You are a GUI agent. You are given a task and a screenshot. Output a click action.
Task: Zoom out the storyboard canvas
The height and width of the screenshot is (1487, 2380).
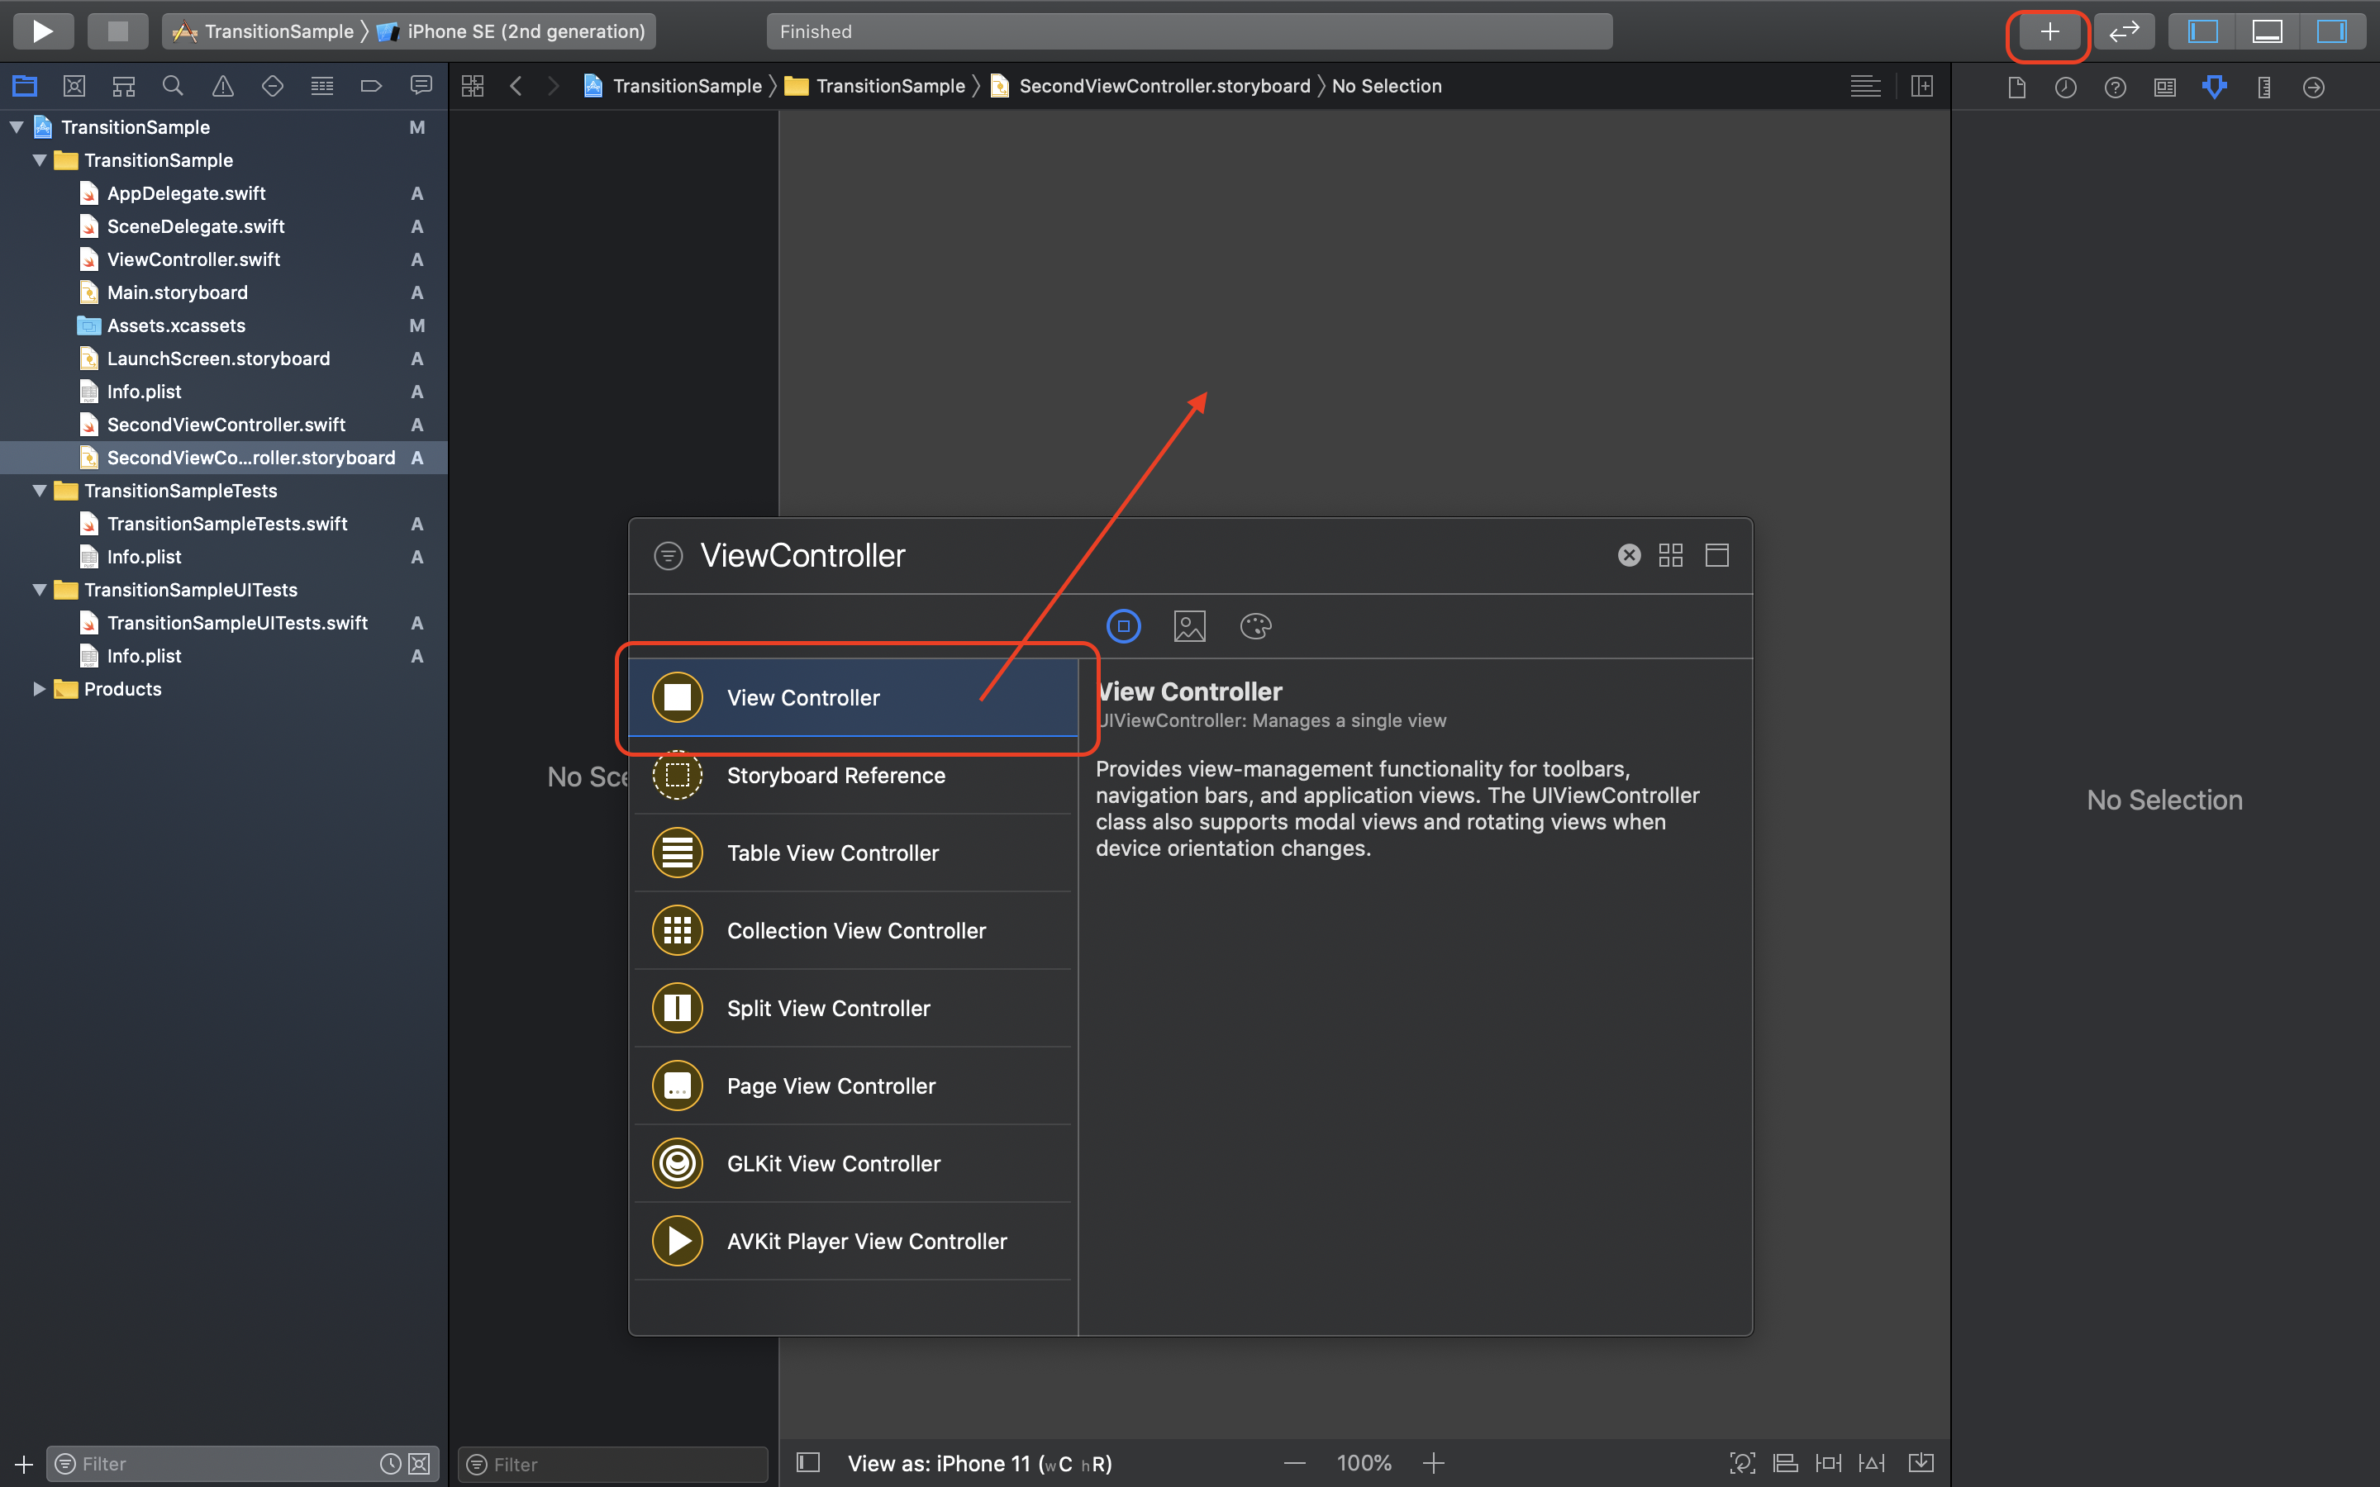click(1295, 1463)
